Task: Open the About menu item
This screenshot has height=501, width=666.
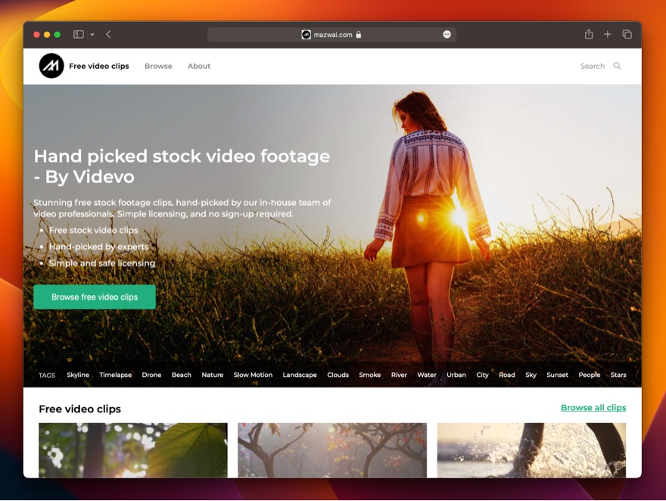Action: click(199, 66)
